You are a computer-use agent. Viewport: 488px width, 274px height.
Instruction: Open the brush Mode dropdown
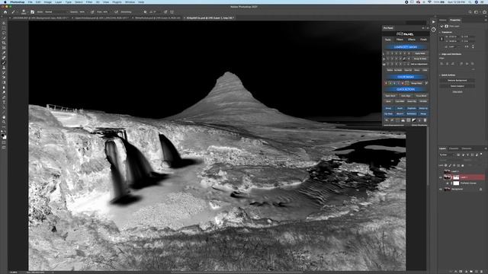click(x=56, y=12)
